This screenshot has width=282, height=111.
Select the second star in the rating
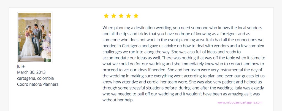pyautogui.click(x=113, y=16)
